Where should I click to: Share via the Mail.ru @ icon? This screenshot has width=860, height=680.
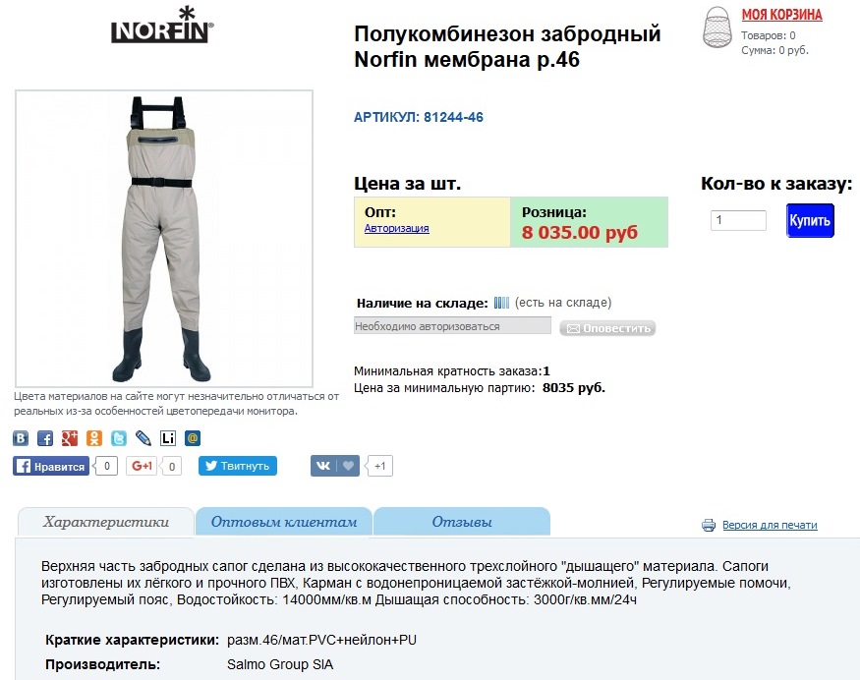point(193,438)
